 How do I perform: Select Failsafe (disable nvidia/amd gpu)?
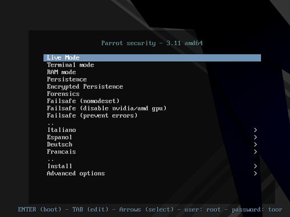pyautogui.click(x=152, y=108)
